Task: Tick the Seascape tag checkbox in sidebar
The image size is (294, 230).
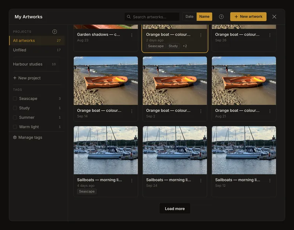Action: click(15, 98)
